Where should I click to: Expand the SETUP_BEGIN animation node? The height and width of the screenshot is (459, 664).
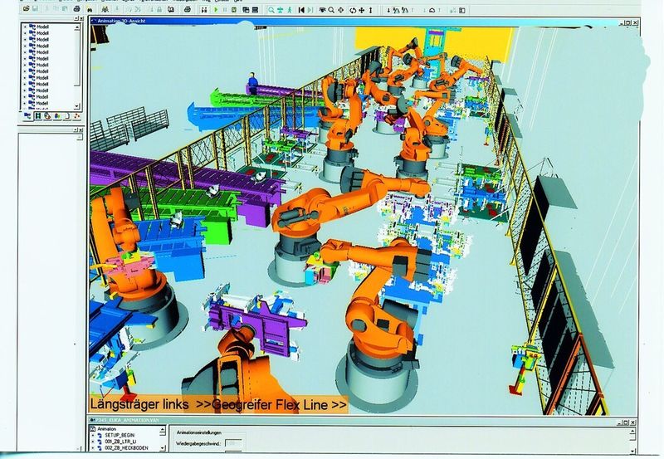[x=93, y=435]
